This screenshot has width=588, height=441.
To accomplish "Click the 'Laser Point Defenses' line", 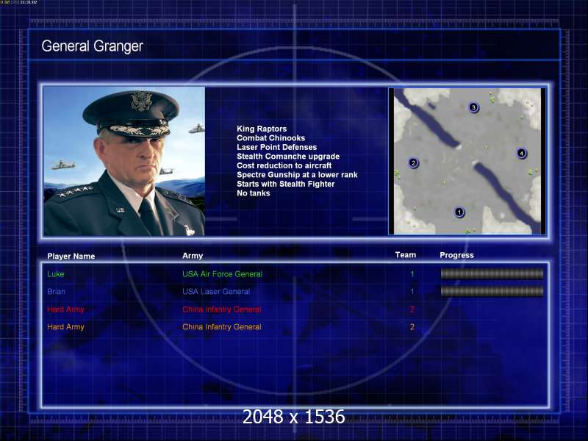I will pyautogui.click(x=277, y=147).
